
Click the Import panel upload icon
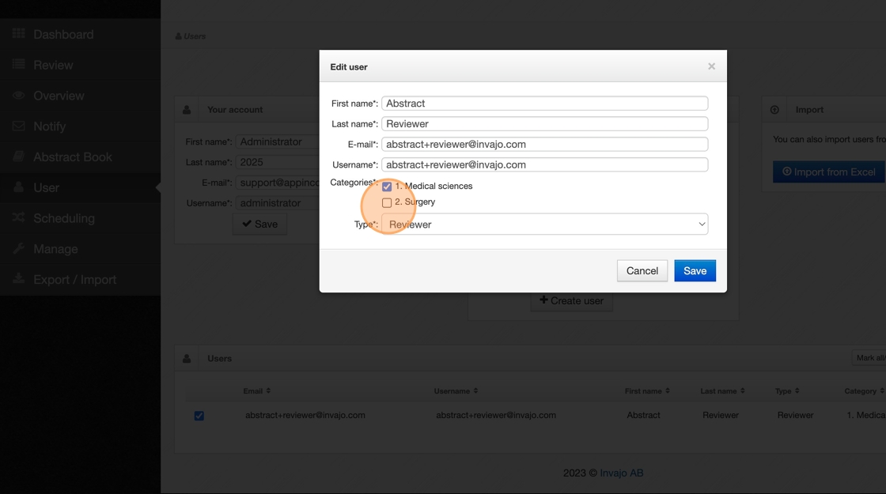coord(774,110)
